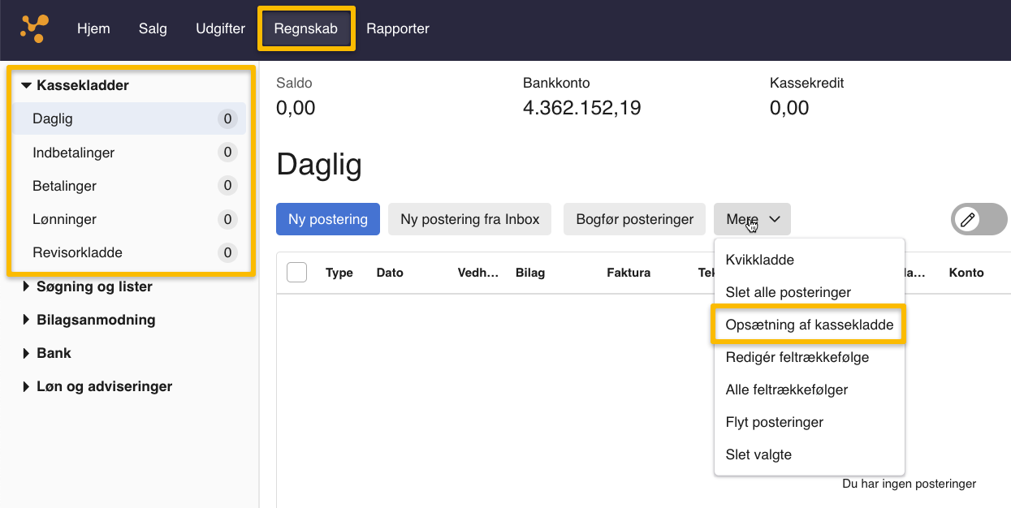Close the Mere dropdown button

coord(752,219)
